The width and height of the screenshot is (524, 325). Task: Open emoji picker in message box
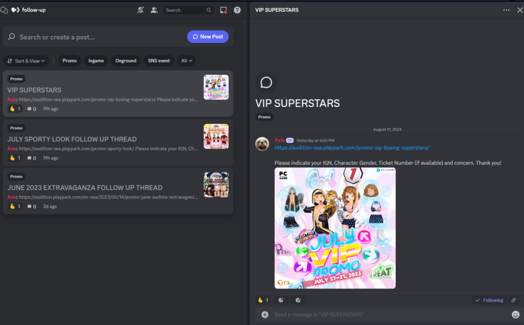click(x=515, y=314)
